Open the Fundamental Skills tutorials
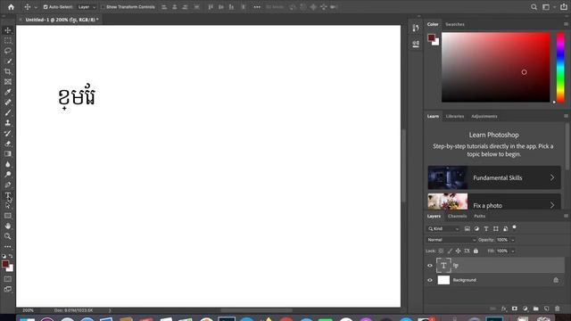Viewport: 571px width, 321px height. click(494, 177)
